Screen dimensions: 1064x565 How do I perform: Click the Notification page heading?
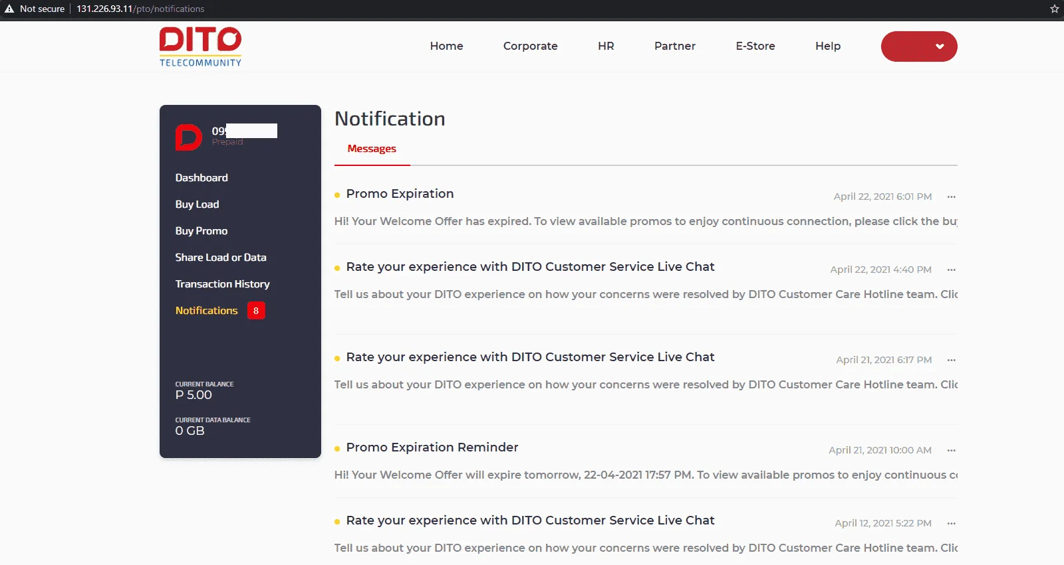[390, 119]
